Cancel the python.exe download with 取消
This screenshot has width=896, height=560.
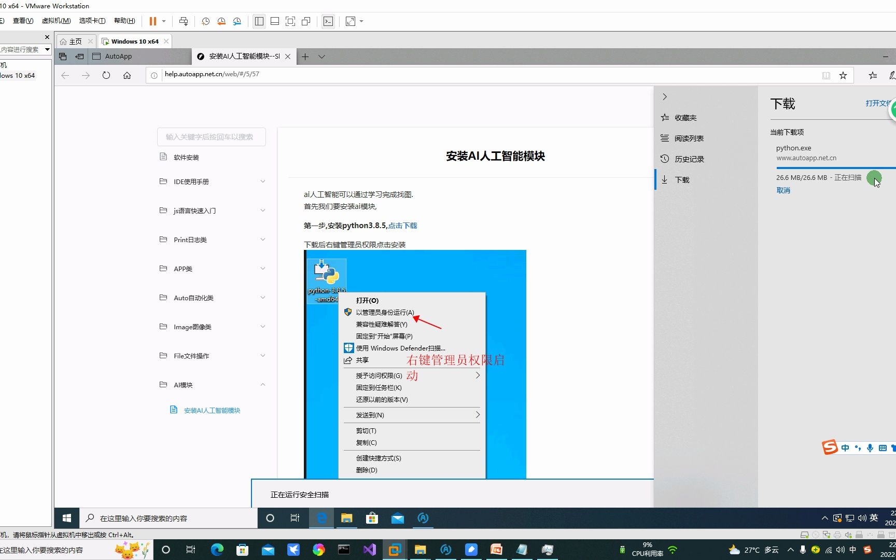point(783,190)
